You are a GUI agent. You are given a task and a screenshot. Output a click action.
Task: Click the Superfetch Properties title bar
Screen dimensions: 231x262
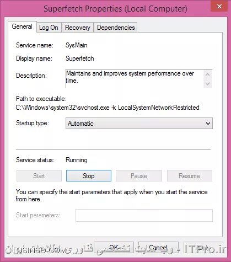click(x=115, y=9)
